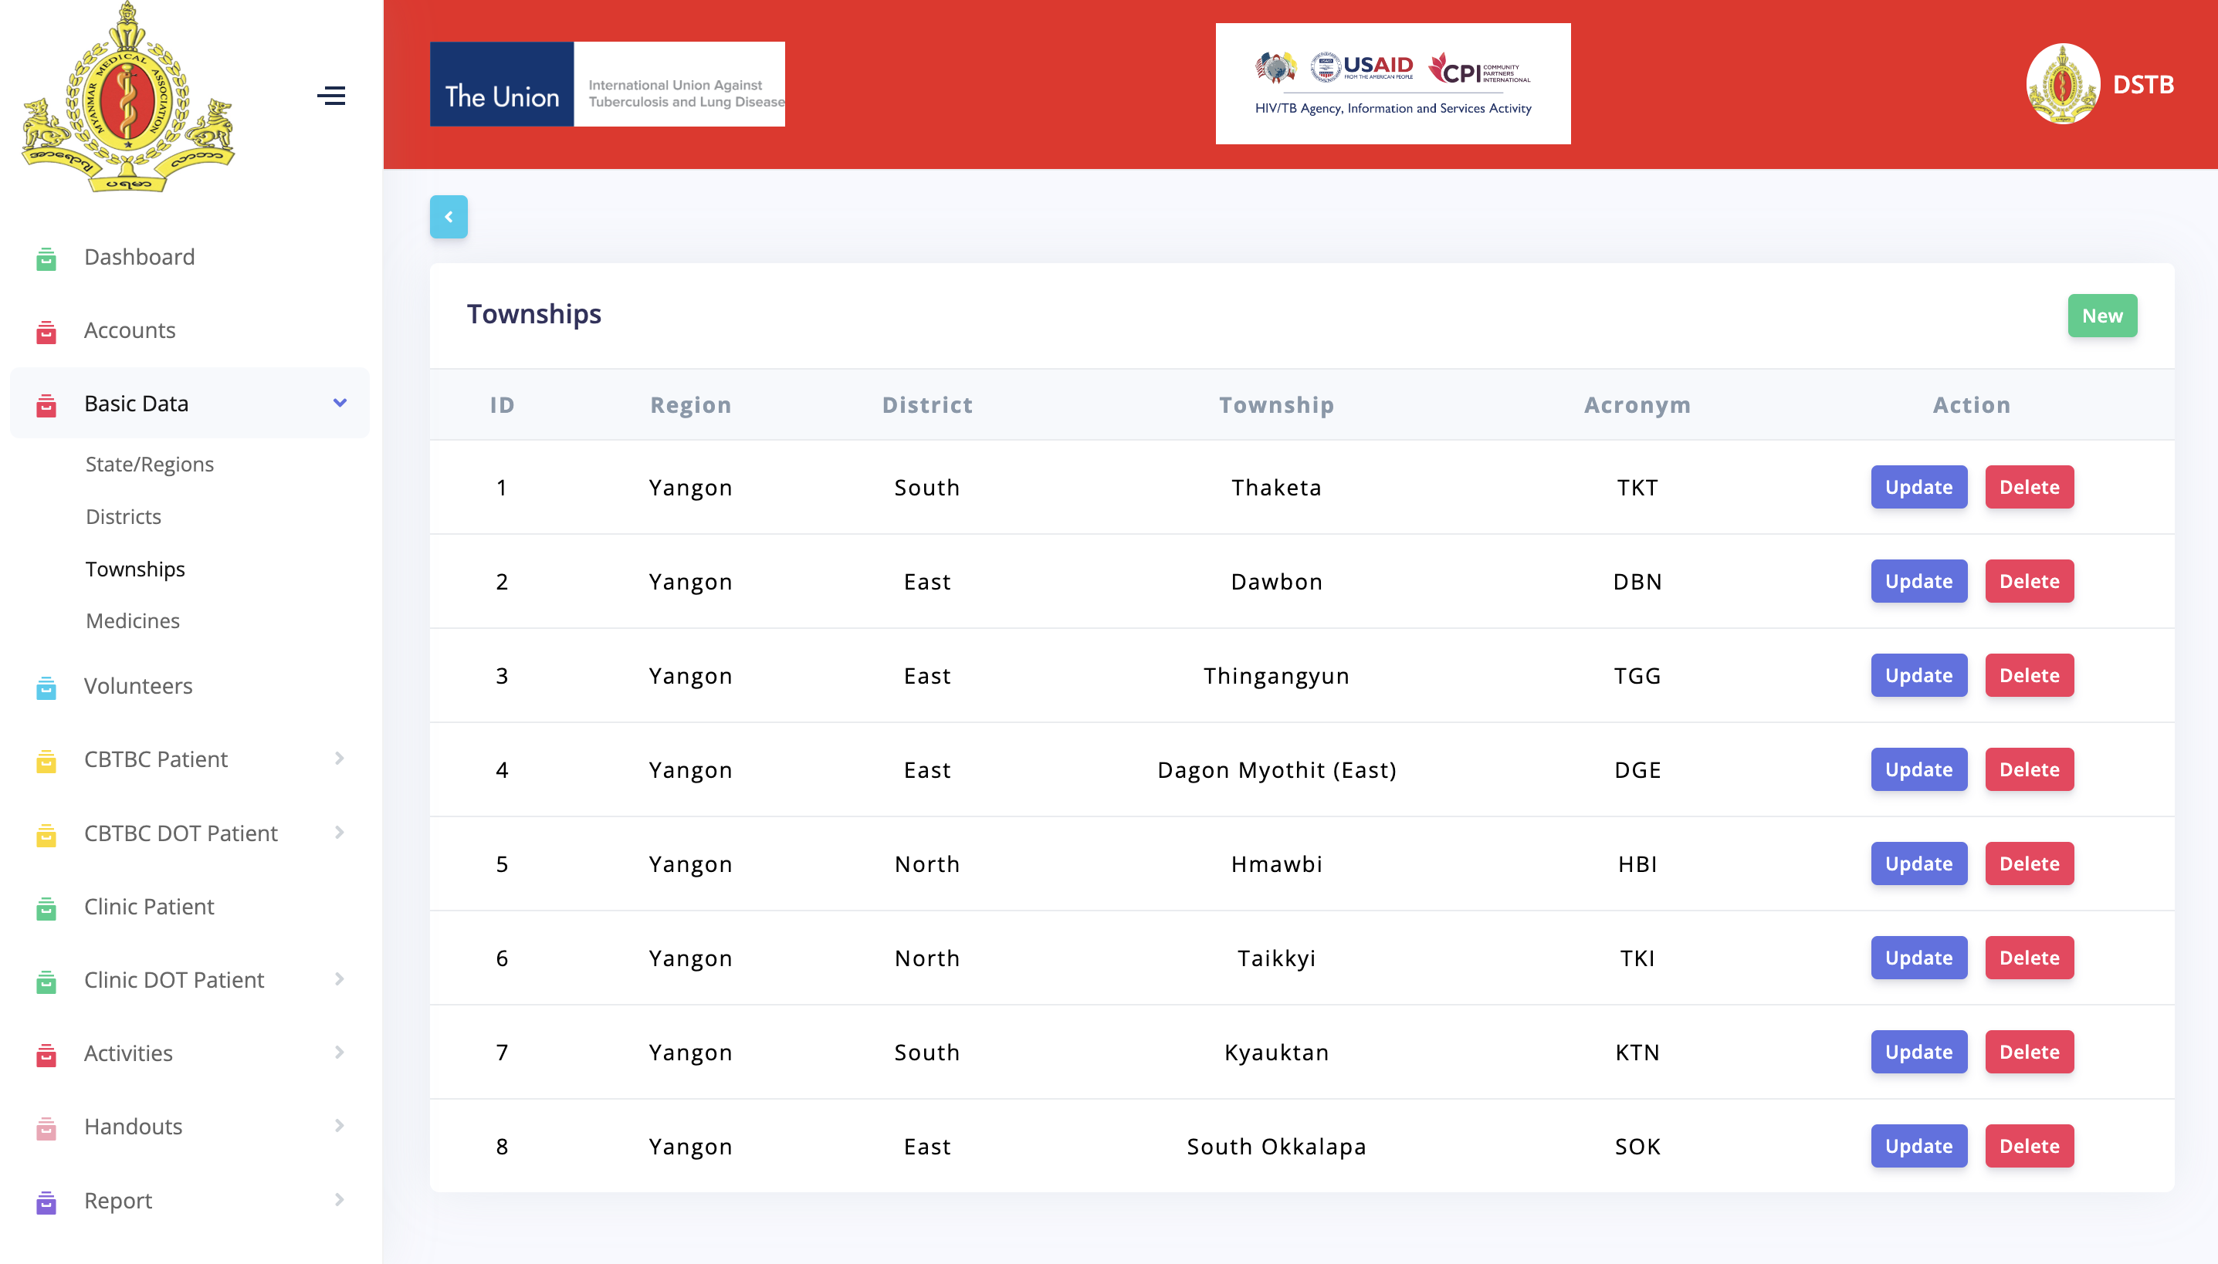Delete the South Okkalapa township row

pyautogui.click(x=2030, y=1145)
